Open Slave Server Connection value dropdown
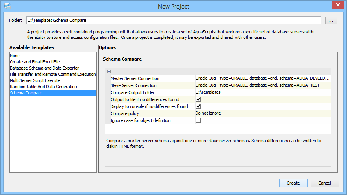The width and height of the screenshot is (347, 195). tap(263, 85)
